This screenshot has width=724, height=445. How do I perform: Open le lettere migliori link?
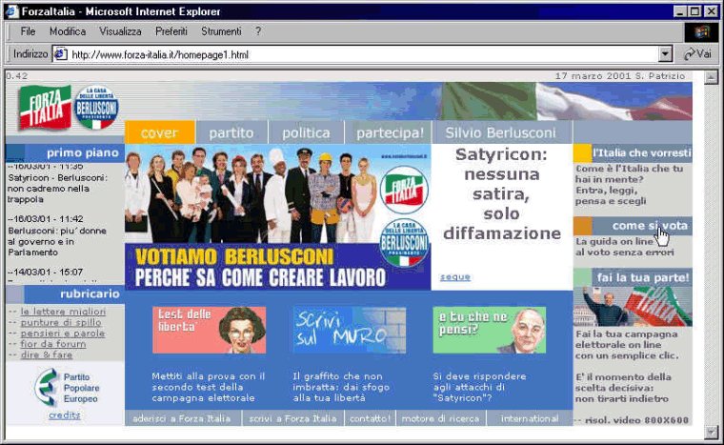coord(63,312)
